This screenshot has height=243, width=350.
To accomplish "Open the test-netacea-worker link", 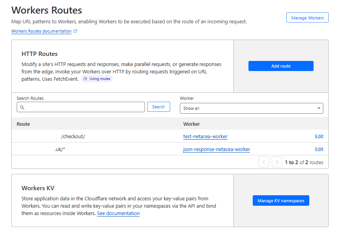I will point(205,137).
